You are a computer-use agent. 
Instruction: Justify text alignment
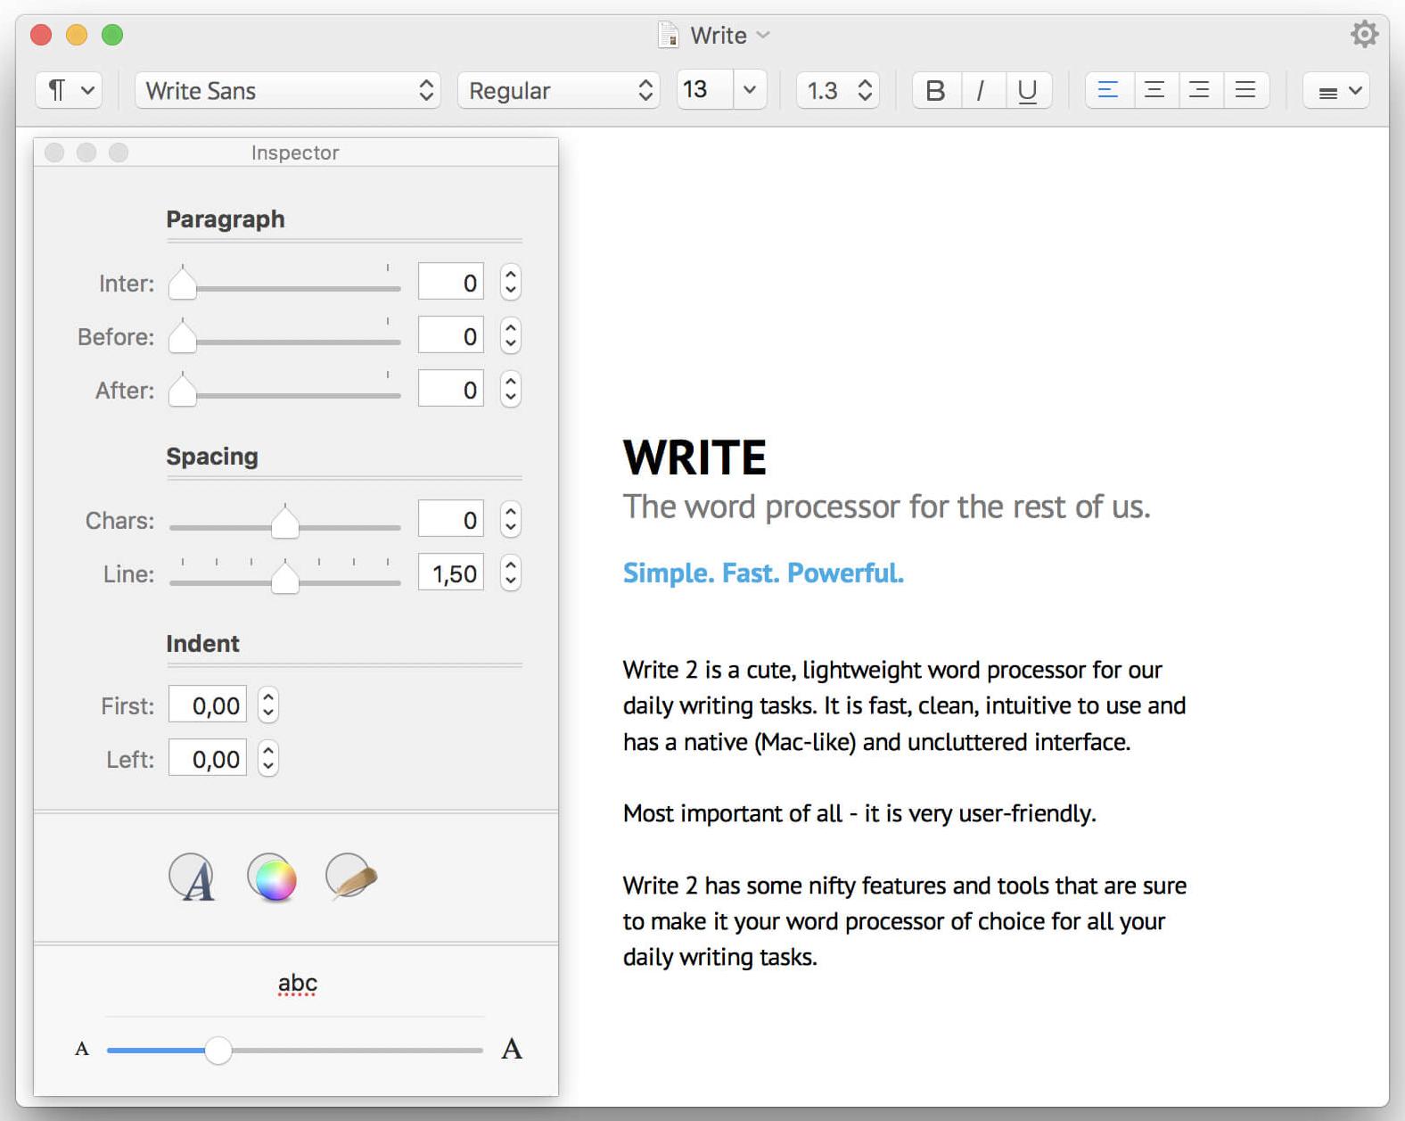tap(1245, 90)
